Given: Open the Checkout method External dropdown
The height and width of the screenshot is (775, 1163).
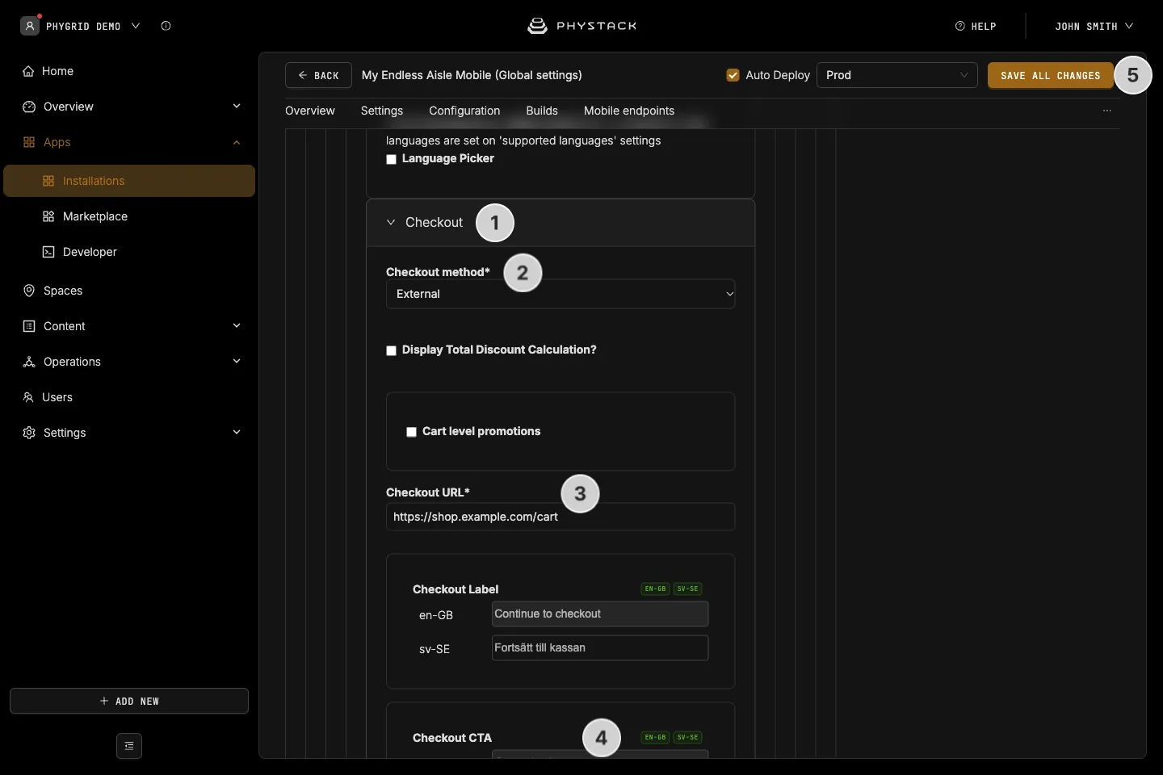Looking at the screenshot, I should point(561,294).
